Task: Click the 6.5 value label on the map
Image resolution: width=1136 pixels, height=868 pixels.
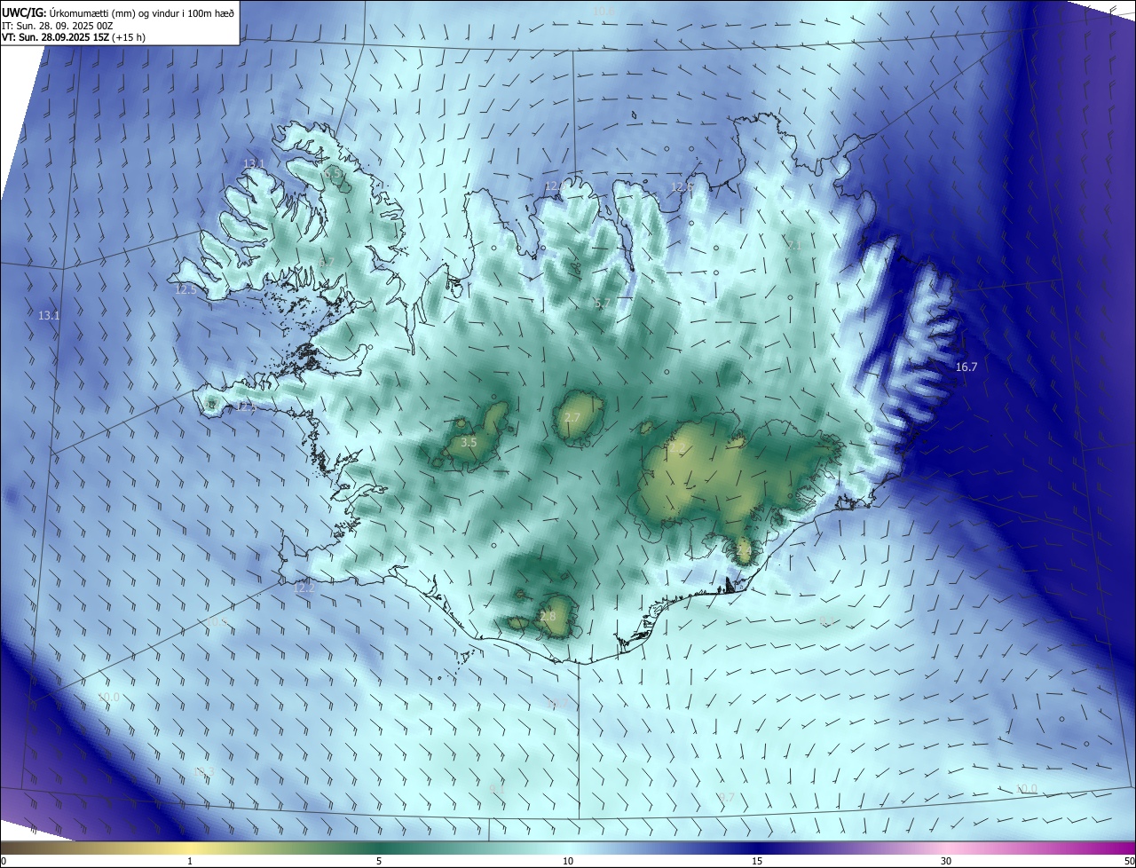Action: pyautogui.click(x=332, y=174)
